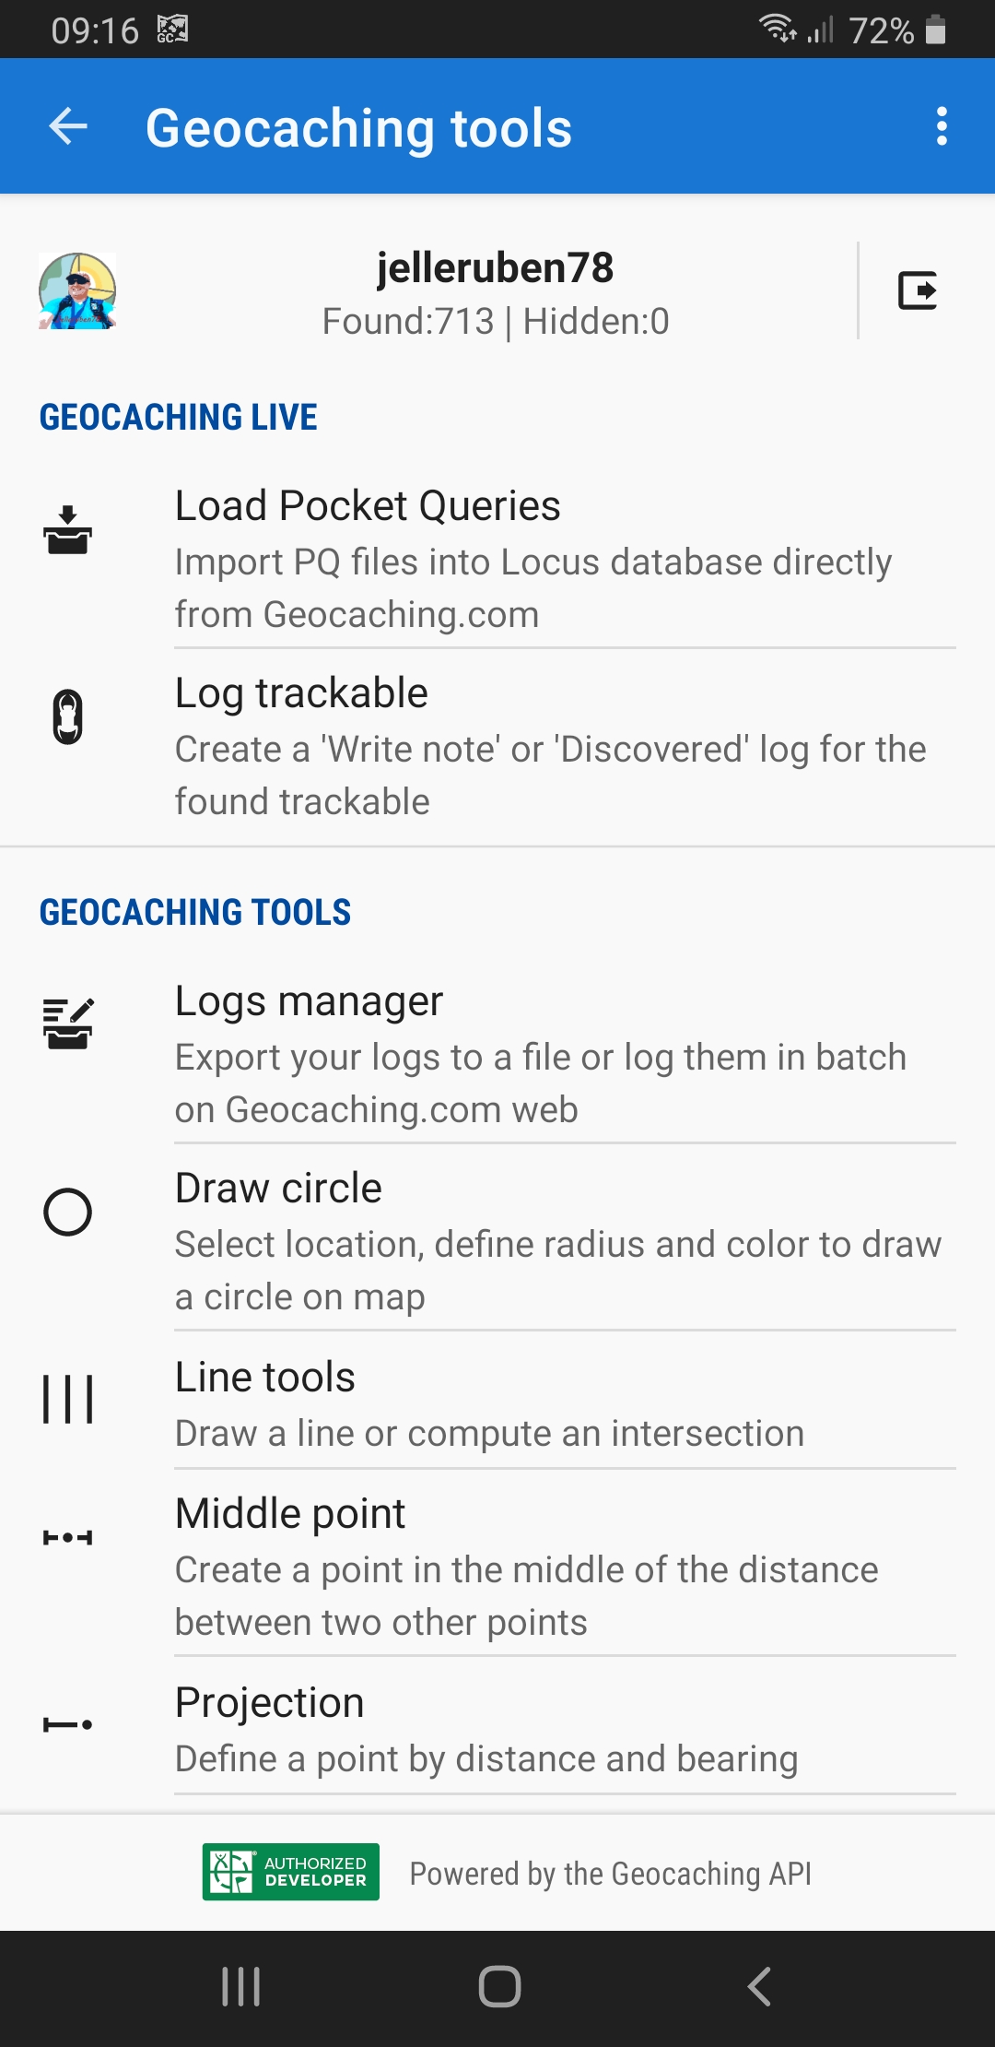This screenshot has width=995, height=2047.
Task: Tap the Draw circle icon
Action: pyautogui.click(x=68, y=1212)
